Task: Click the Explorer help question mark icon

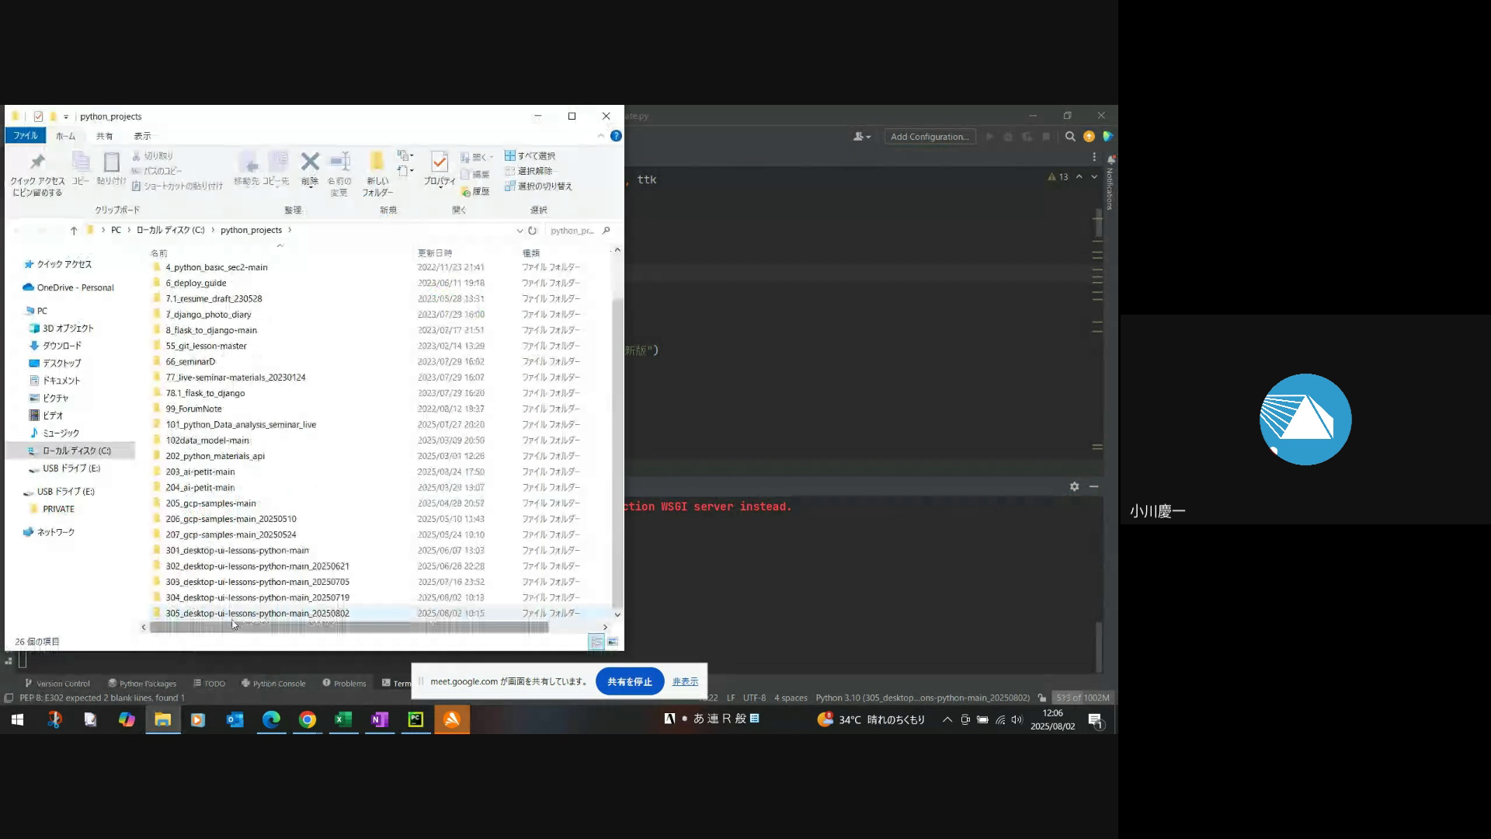Action: pos(616,136)
